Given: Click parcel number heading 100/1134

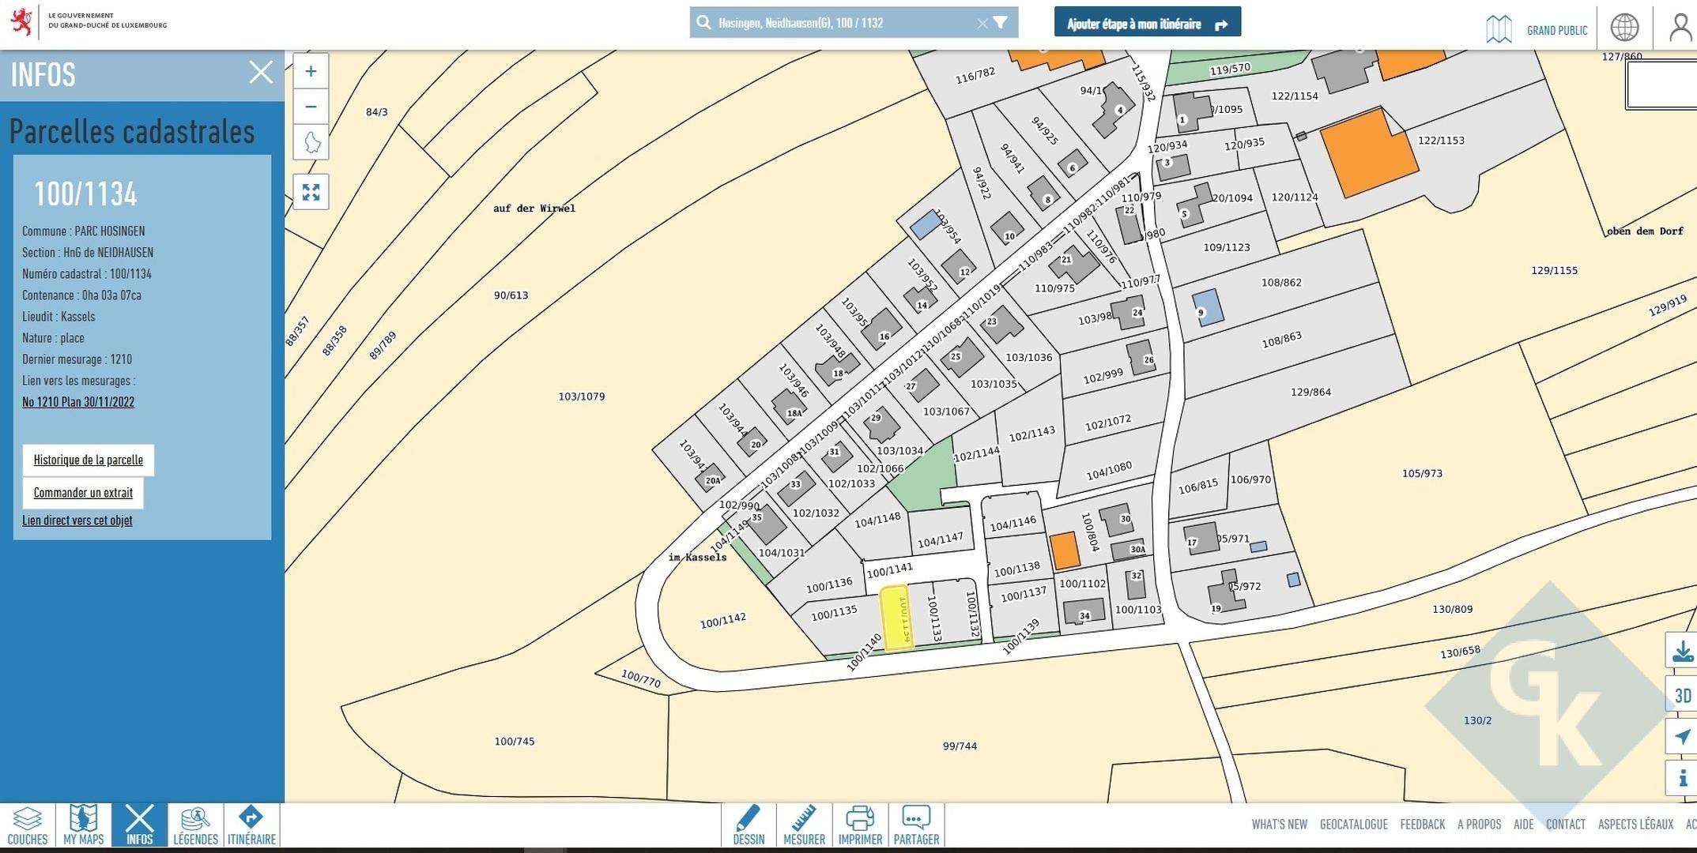Looking at the screenshot, I should click(85, 194).
